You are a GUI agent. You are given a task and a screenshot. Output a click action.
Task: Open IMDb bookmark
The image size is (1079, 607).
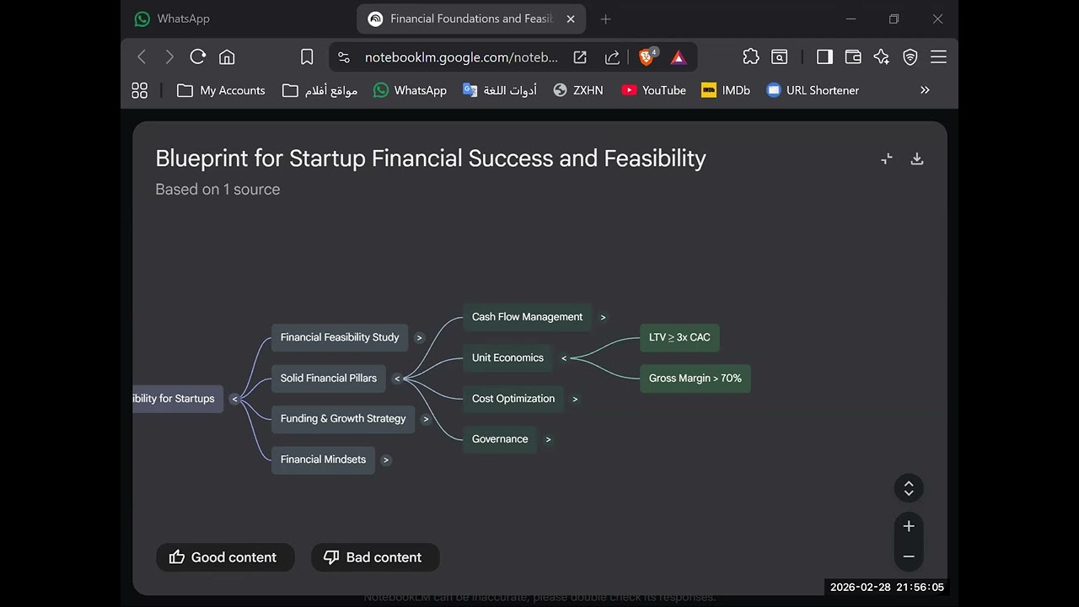pyautogui.click(x=726, y=90)
